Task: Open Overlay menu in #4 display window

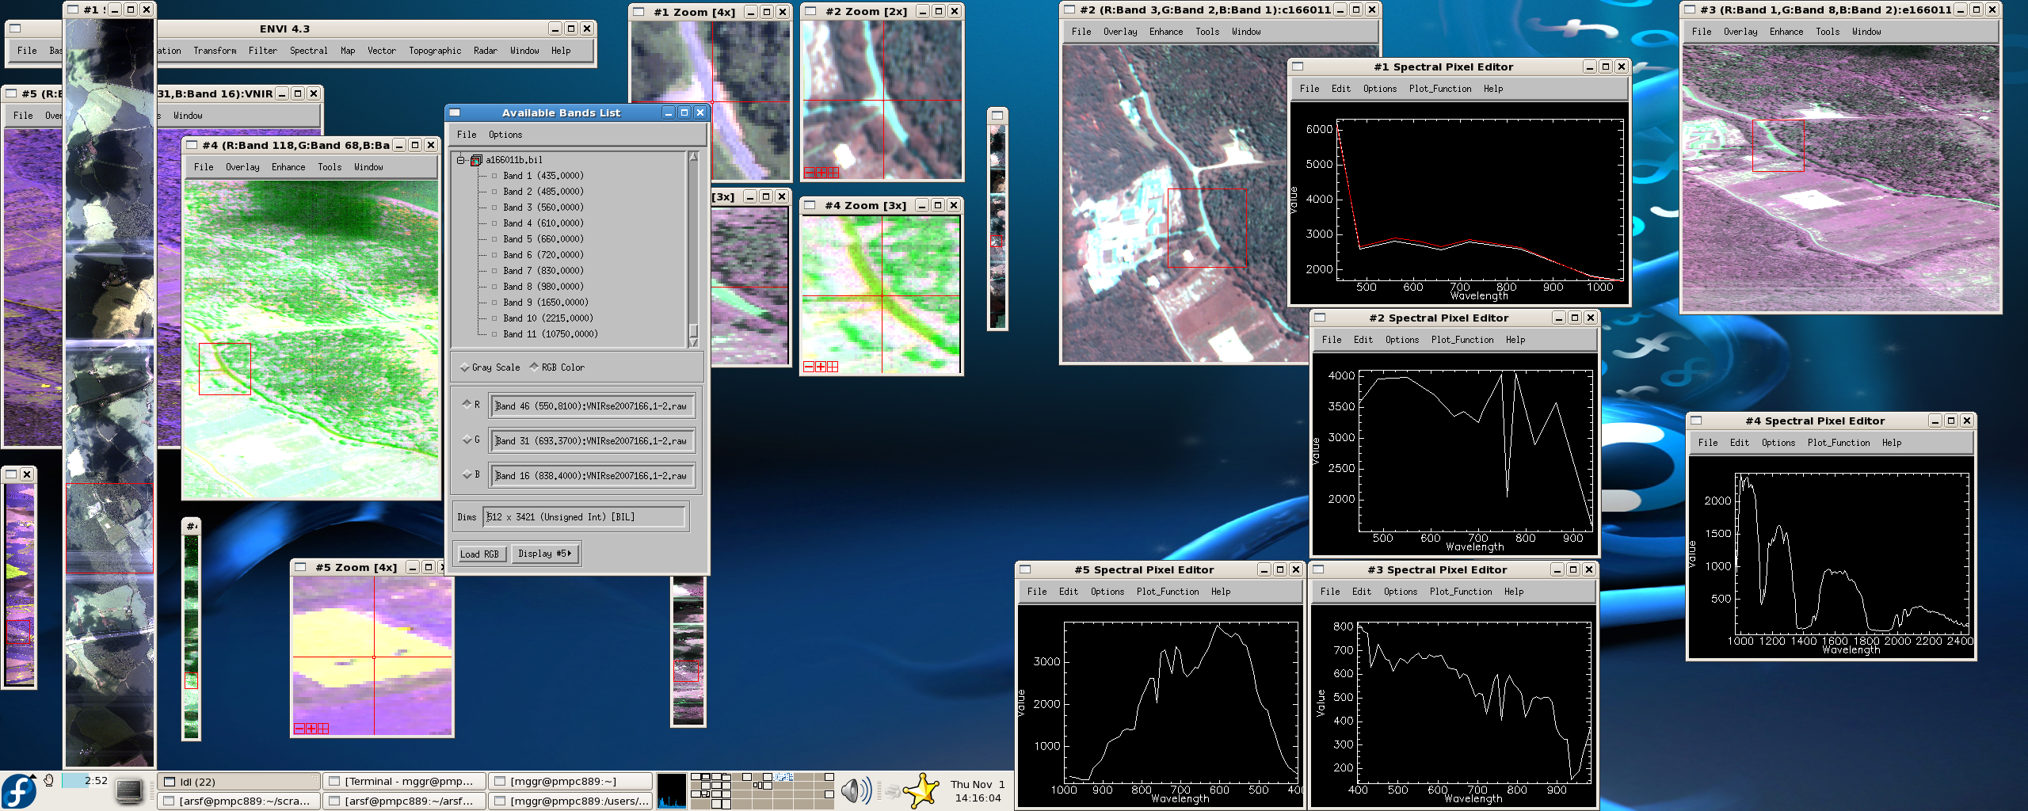Action: [x=242, y=167]
